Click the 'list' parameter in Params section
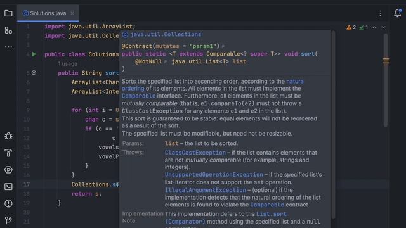 point(171,143)
